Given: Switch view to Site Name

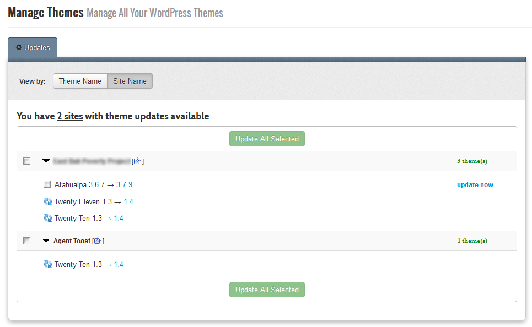Looking at the screenshot, I should click(130, 81).
